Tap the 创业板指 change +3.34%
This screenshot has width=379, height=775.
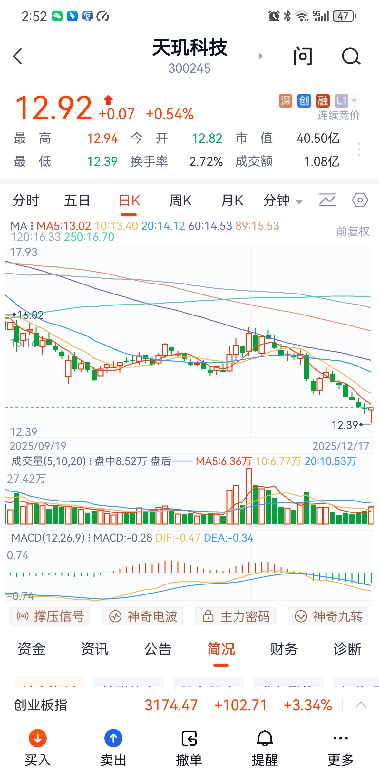click(x=308, y=705)
